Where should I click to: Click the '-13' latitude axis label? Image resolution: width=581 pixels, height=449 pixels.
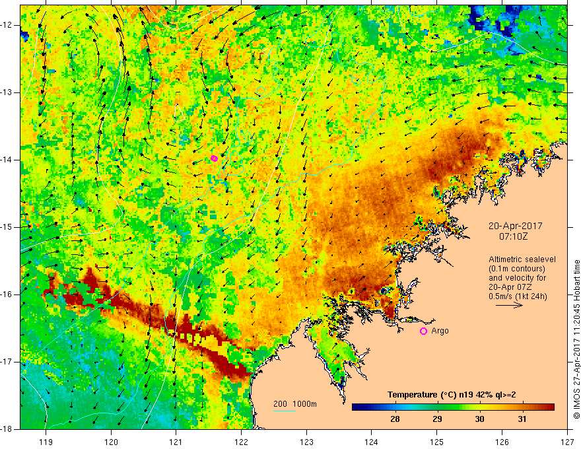[6, 92]
